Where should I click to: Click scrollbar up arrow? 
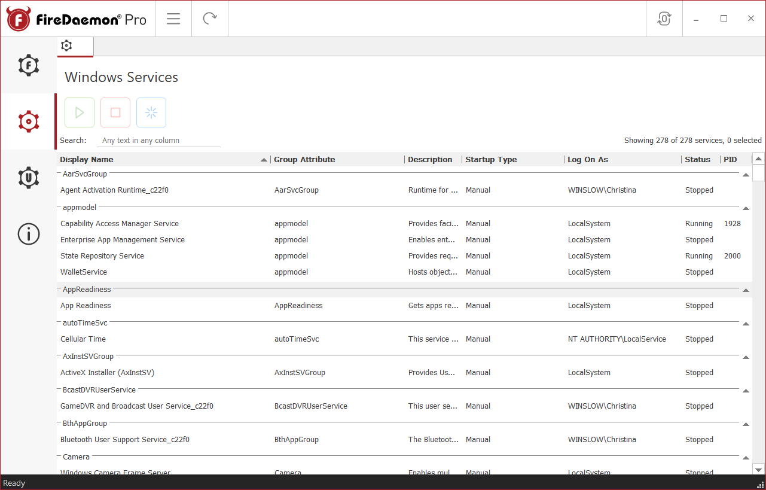(x=758, y=159)
